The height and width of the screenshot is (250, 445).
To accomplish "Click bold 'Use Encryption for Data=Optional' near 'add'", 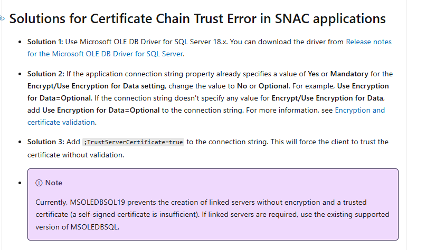I will [x=101, y=111].
